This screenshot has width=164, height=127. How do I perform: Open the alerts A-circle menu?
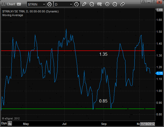point(115,4)
